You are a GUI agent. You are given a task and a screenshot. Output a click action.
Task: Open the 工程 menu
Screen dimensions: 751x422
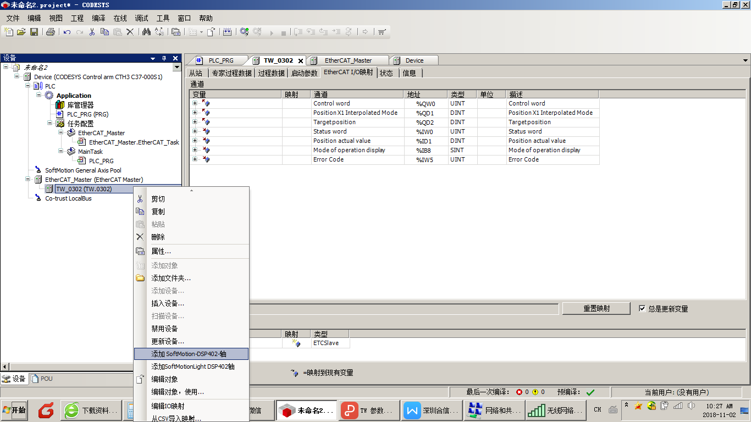(x=77, y=18)
